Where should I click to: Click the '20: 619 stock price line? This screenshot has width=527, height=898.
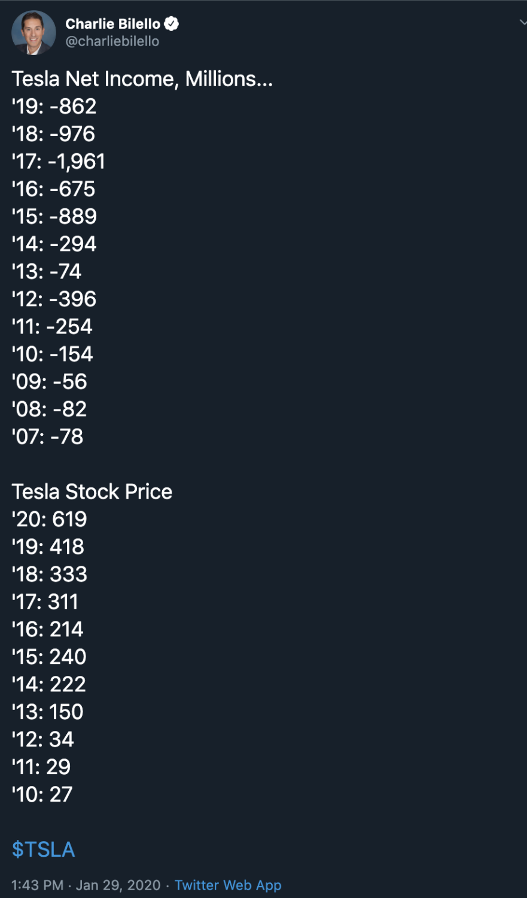(x=50, y=519)
